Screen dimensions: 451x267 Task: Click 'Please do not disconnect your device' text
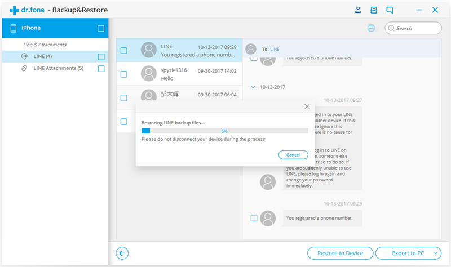204,139
